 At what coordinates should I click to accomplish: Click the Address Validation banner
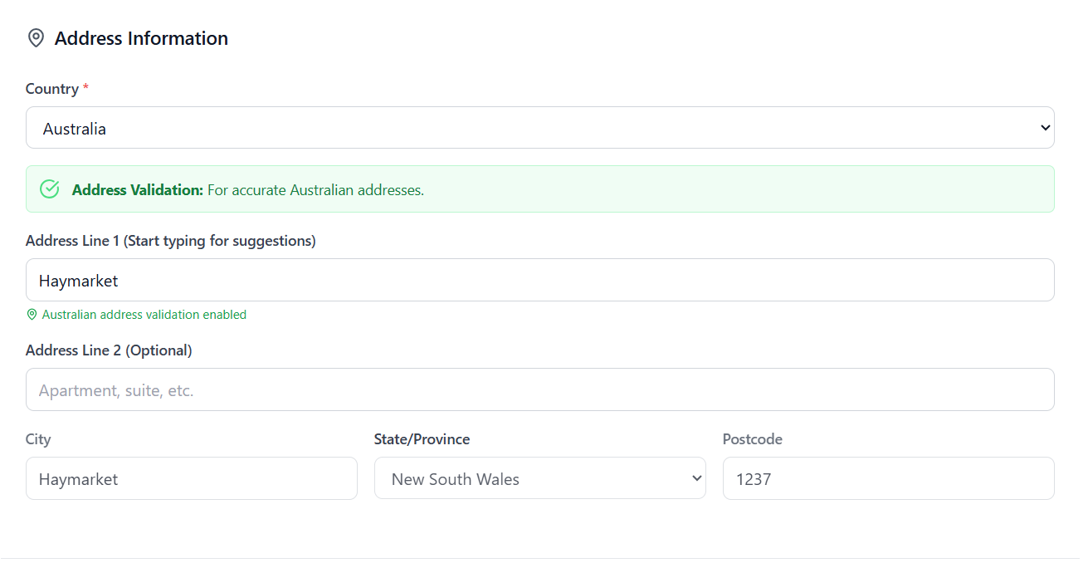539,189
